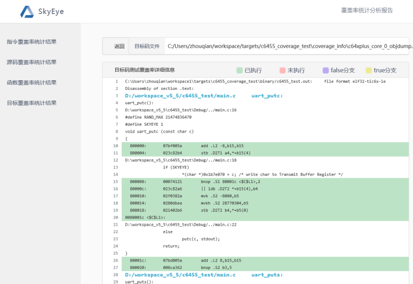
Task: Select the main.c:22 path line
Action: [181, 225]
